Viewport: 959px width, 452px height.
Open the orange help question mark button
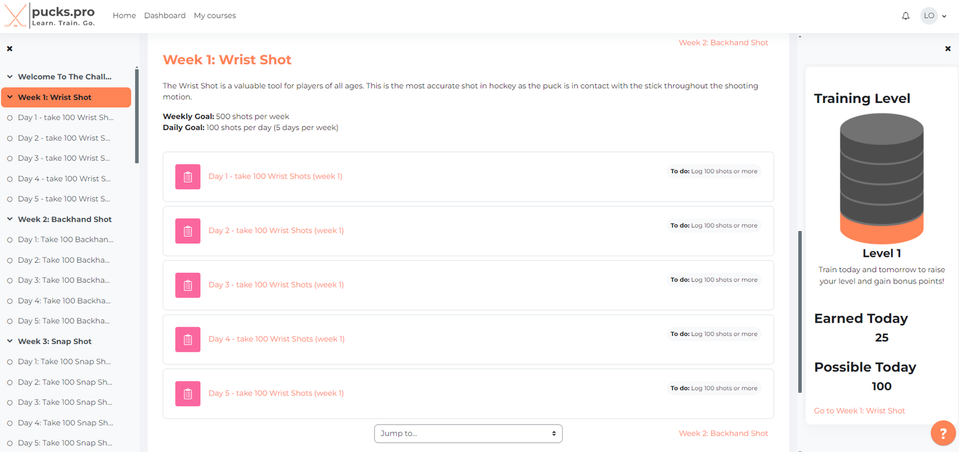942,433
